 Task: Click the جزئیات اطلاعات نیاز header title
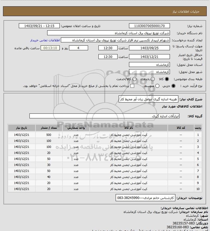(x=186, y=11)
